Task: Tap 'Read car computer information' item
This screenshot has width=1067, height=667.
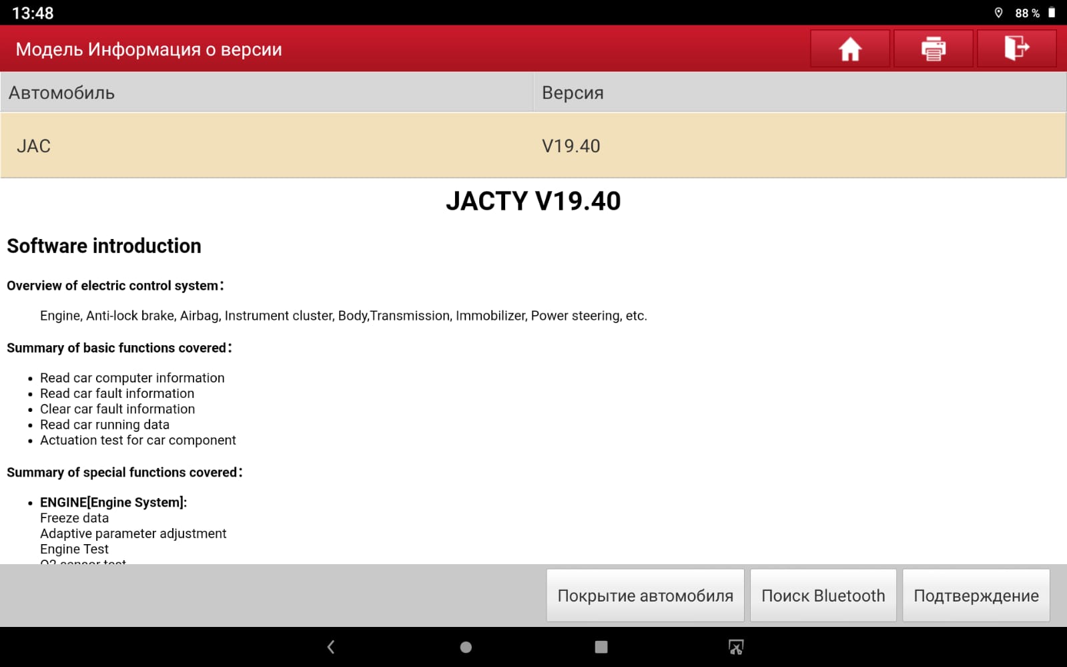Action: coord(132,378)
